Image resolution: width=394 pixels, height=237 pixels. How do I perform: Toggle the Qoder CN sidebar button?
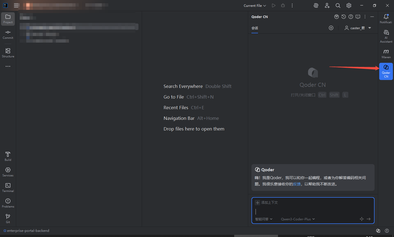click(x=386, y=71)
